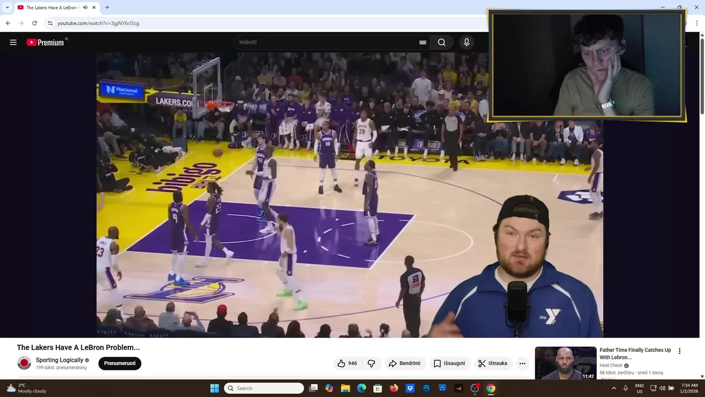
Task: Open the weather widget Mostly cloudy
Action: [26, 388]
